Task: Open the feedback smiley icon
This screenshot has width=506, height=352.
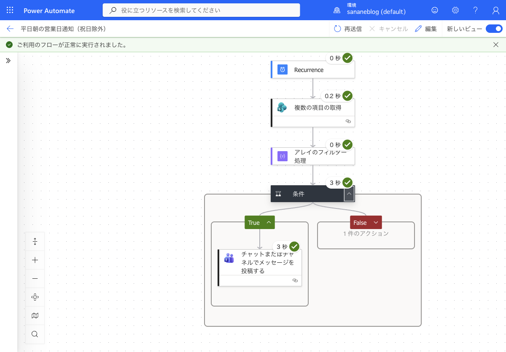Action: (435, 11)
